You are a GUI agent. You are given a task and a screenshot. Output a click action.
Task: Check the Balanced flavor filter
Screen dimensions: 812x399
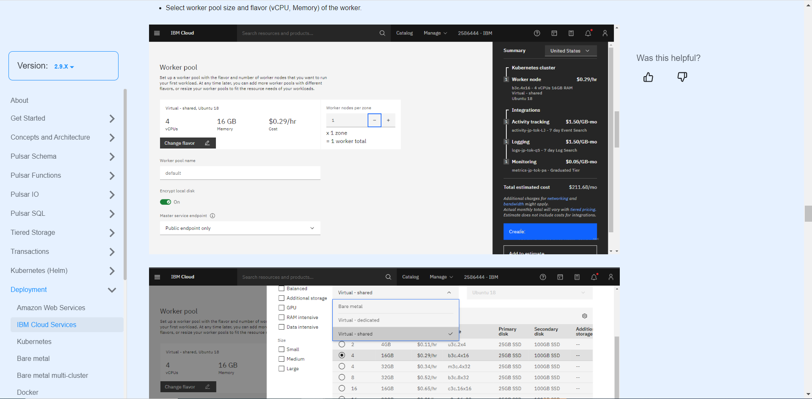(282, 289)
